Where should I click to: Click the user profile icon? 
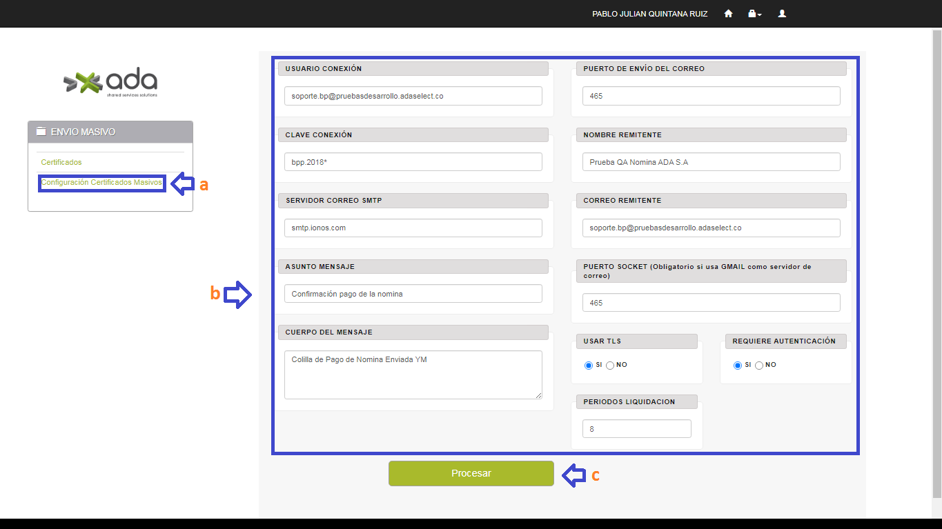[x=782, y=14]
